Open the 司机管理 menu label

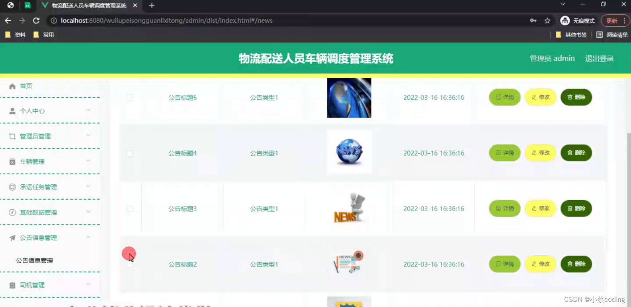click(32, 285)
